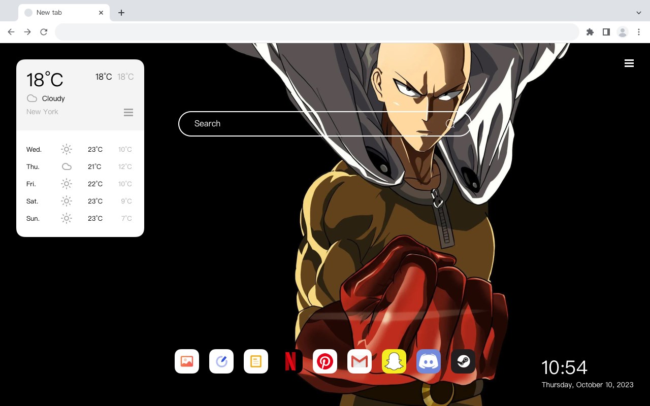Click the cloud icon in Thu. row
Screen dimensions: 650x406
tap(67, 166)
